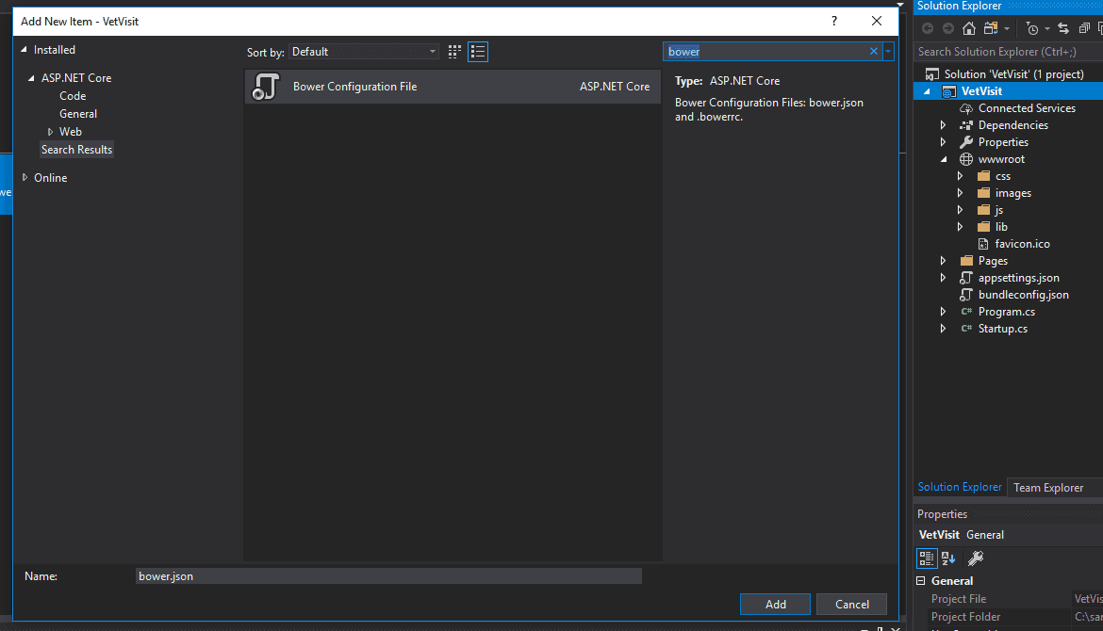Select the Bower Configuration File template row
The width and height of the screenshot is (1103, 631).
coord(453,87)
